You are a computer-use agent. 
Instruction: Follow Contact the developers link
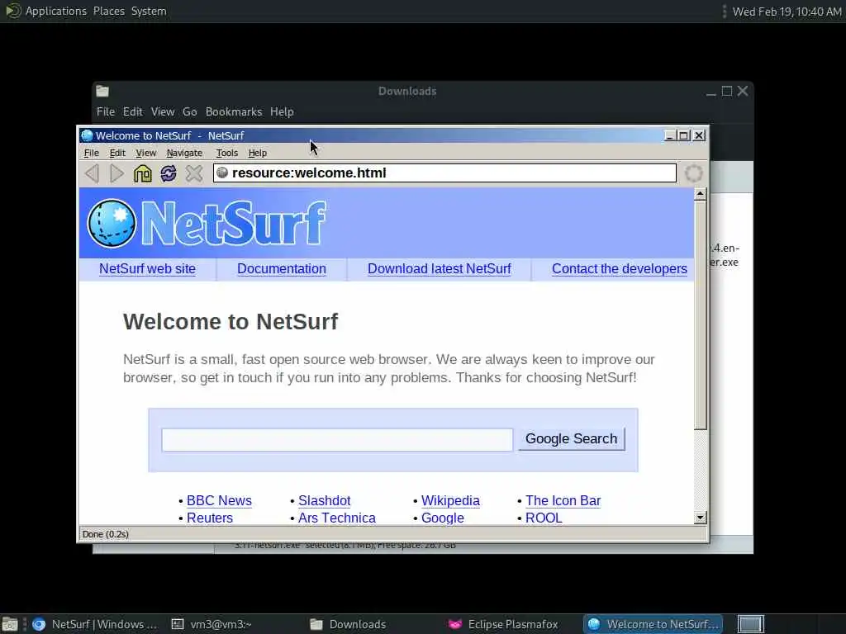pos(620,269)
